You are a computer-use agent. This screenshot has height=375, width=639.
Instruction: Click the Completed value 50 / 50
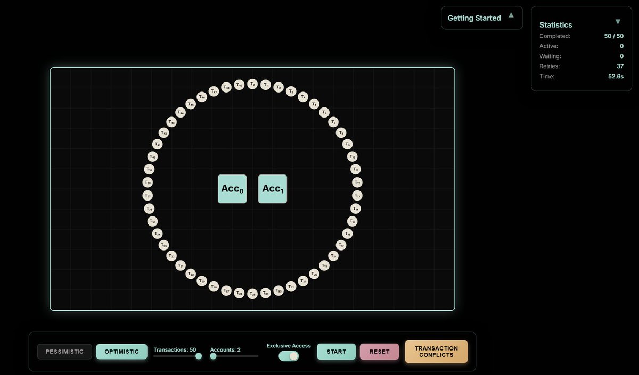click(613, 36)
